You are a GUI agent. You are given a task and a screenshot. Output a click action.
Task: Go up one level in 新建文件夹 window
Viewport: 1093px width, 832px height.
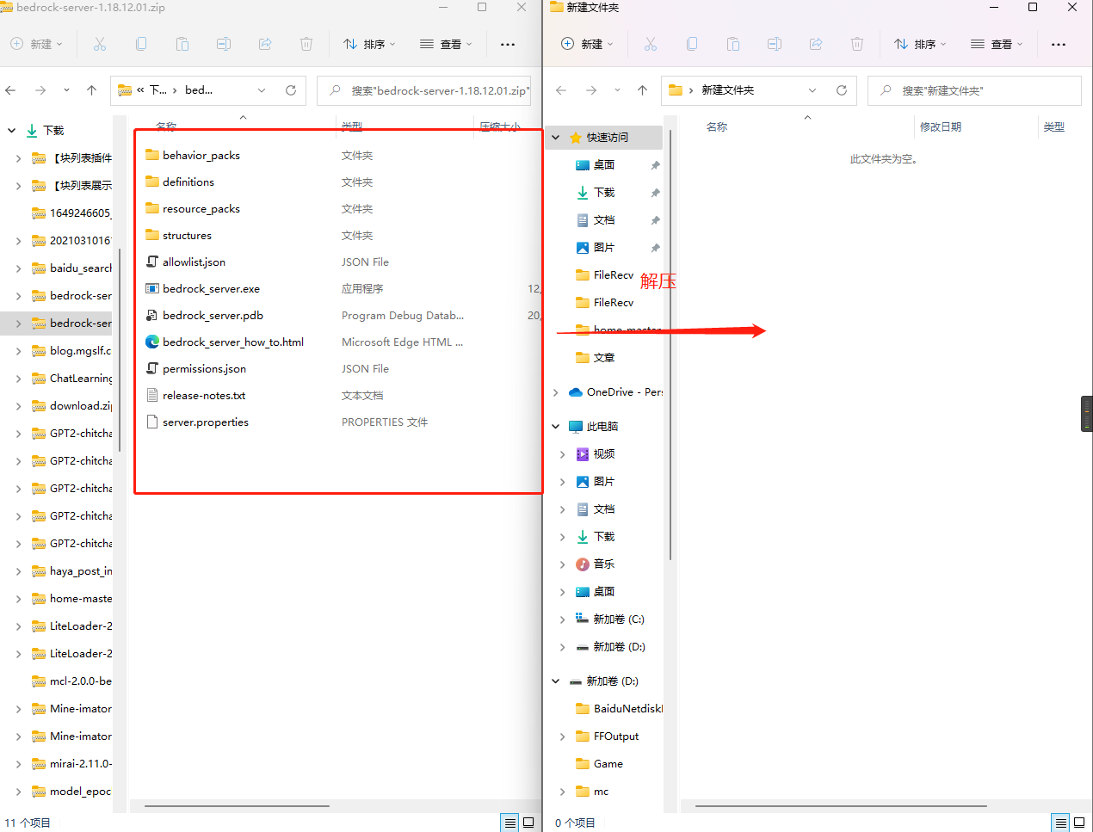coord(643,90)
